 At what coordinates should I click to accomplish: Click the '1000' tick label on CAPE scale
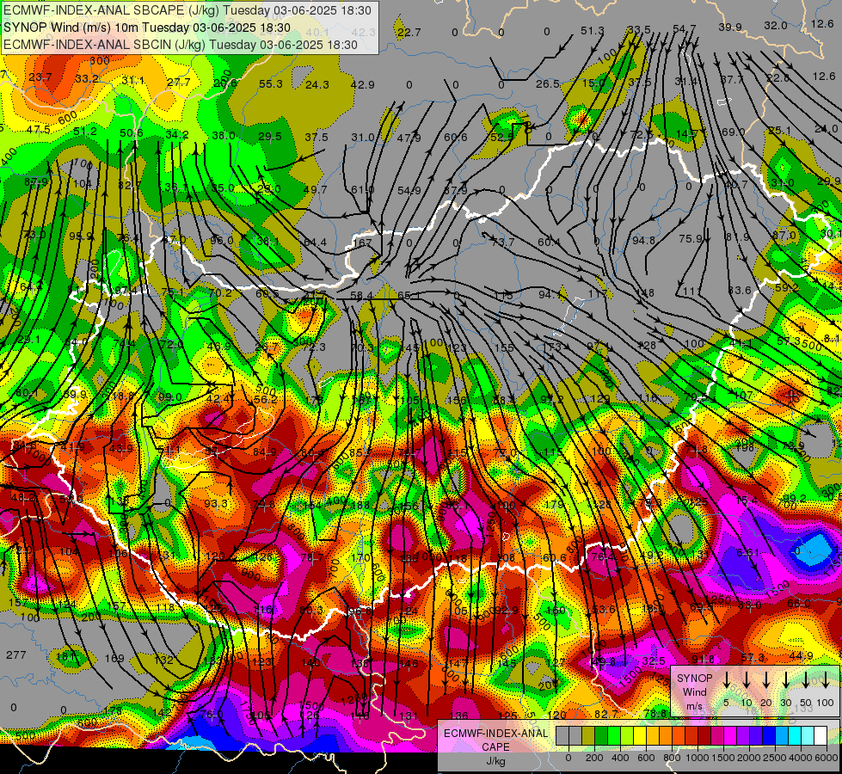point(698,758)
